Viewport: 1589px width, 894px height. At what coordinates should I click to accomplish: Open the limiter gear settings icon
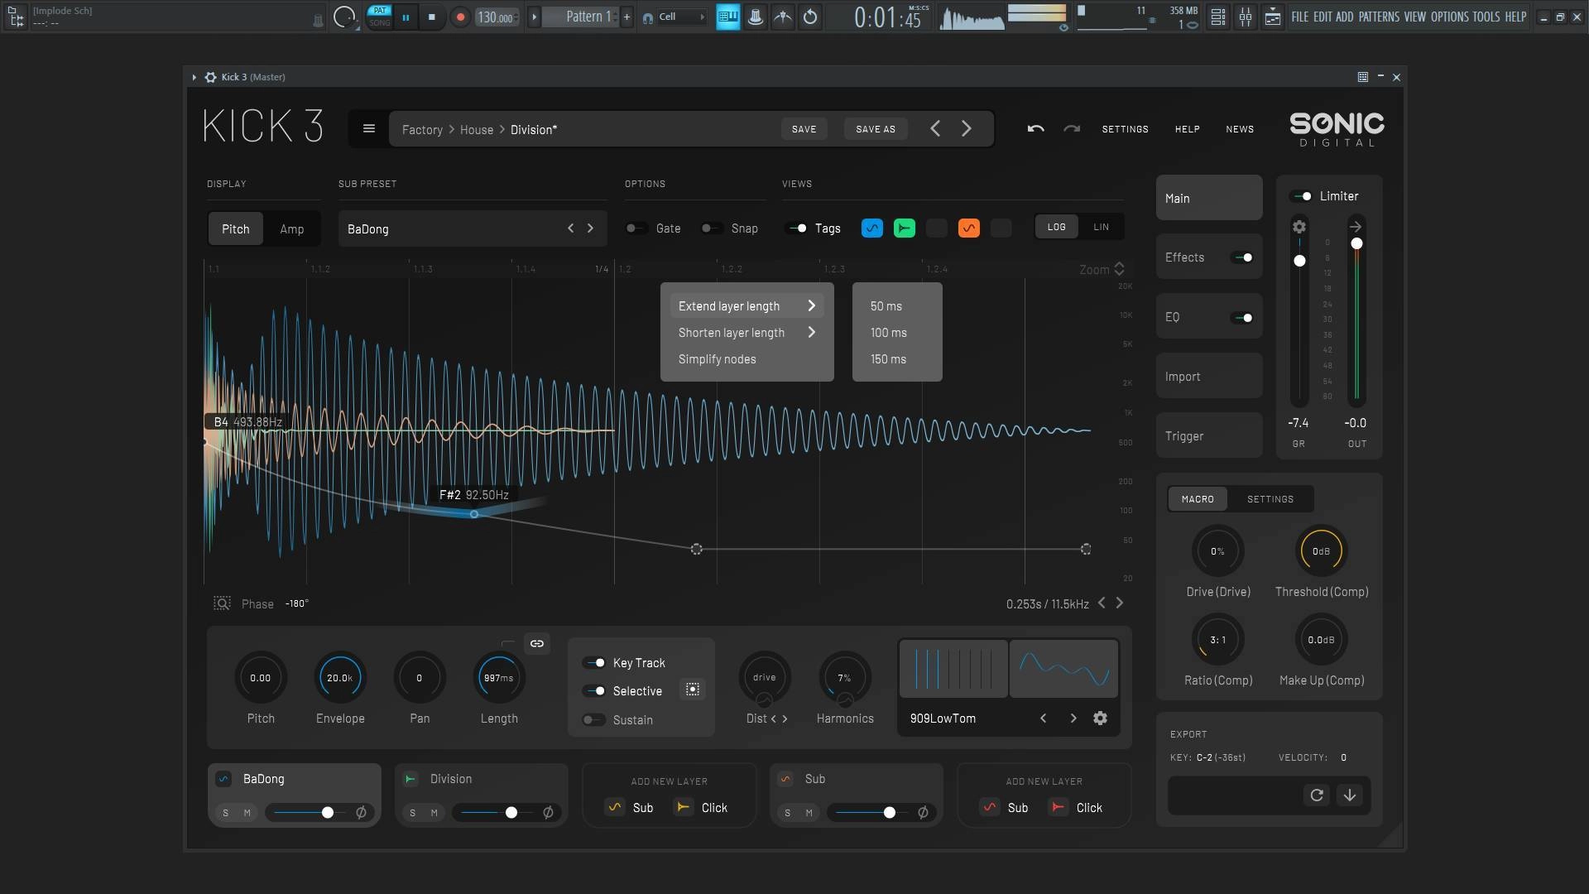click(x=1299, y=226)
